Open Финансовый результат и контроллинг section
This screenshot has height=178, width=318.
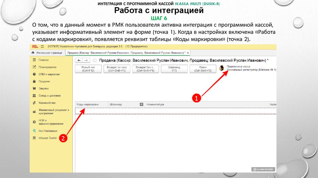tap(54, 112)
